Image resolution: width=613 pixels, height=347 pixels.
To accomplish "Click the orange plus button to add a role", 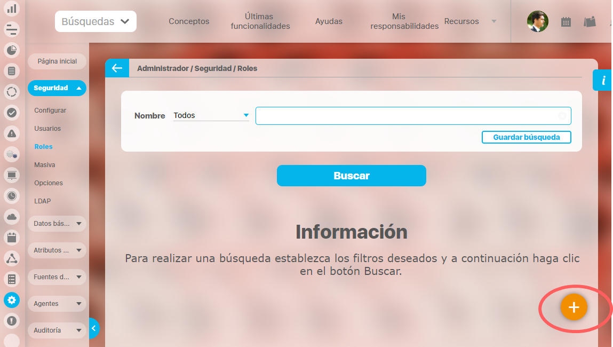I will (x=574, y=307).
